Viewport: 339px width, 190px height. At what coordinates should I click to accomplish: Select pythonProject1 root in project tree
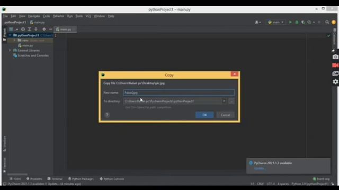(x=28, y=35)
